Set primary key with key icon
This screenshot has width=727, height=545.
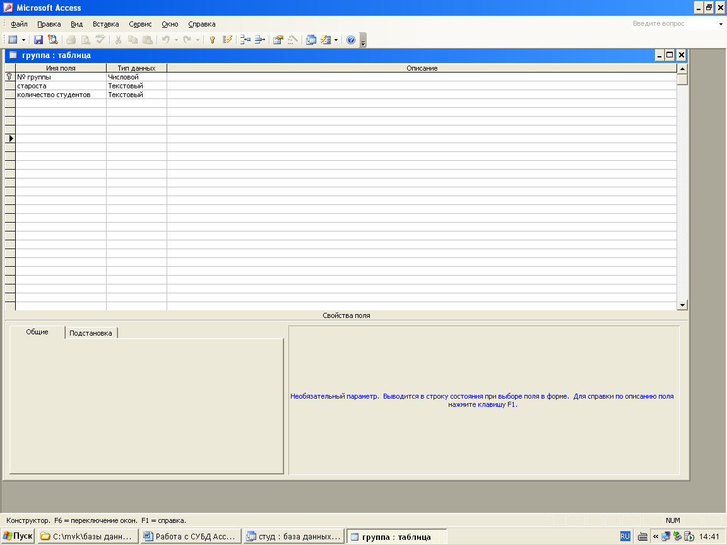click(212, 40)
